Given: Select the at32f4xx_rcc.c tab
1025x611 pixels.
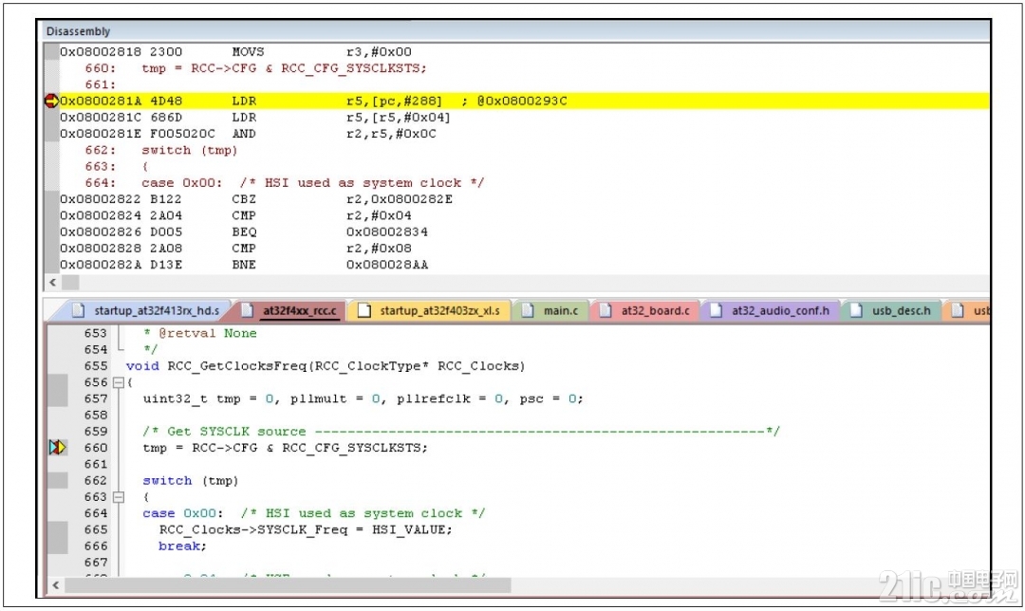Looking at the screenshot, I should [x=291, y=310].
